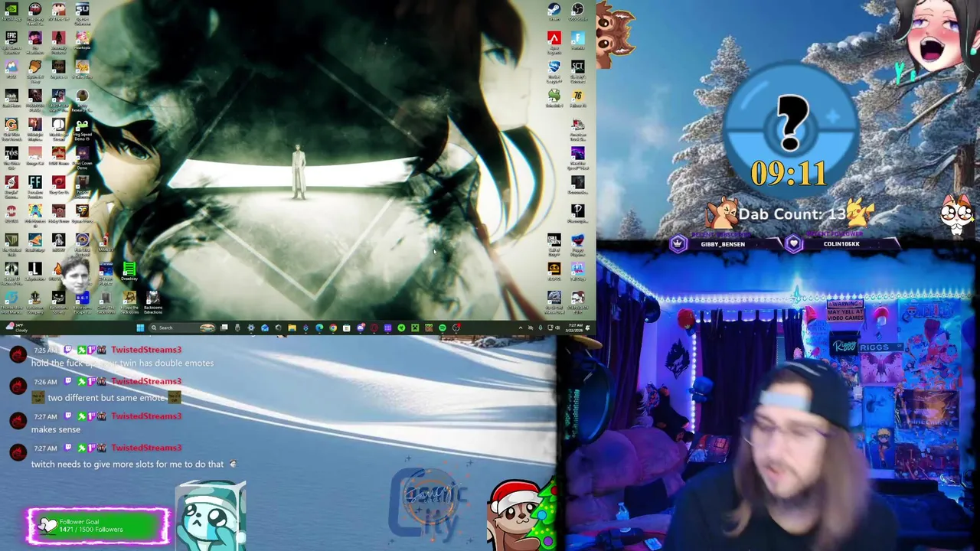
Task: Open Task View in the taskbar
Action: click(224, 328)
